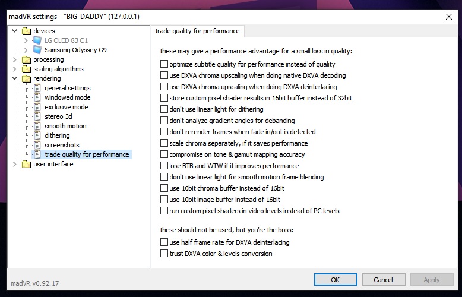Click the smooth motion page icon

[x=37, y=126]
